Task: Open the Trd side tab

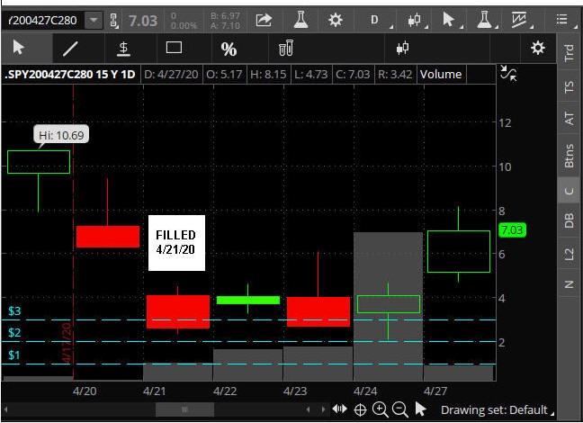Action: (569, 52)
